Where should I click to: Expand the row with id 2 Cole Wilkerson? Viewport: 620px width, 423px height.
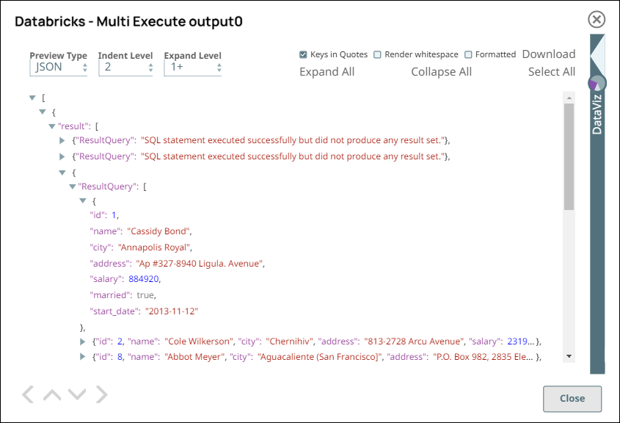click(83, 341)
